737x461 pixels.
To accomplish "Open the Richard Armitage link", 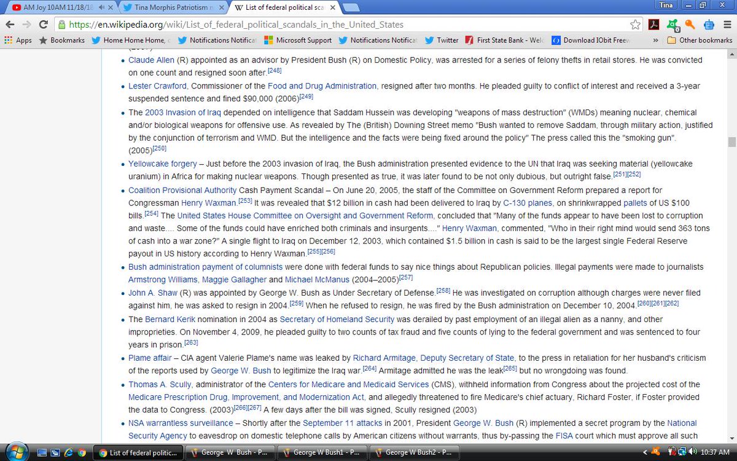I will [x=385, y=358].
